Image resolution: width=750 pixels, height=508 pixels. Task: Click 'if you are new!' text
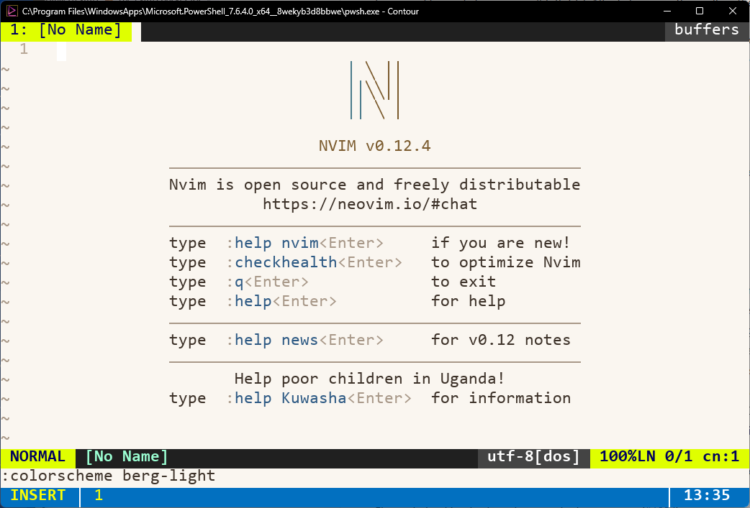tap(500, 243)
